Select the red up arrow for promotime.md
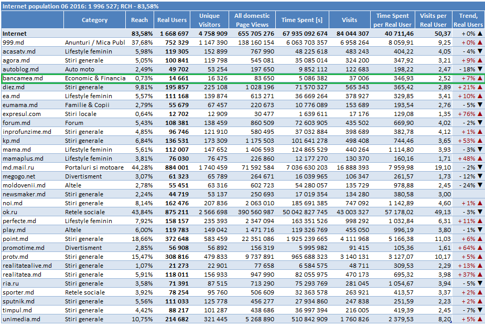 click(480, 248)
